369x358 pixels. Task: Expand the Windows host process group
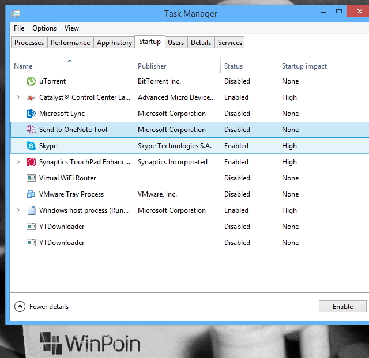click(x=18, y=210)
